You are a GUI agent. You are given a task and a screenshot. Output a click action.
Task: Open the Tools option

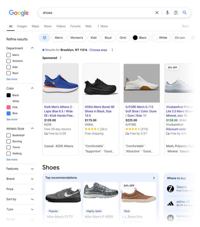point(186,26)
